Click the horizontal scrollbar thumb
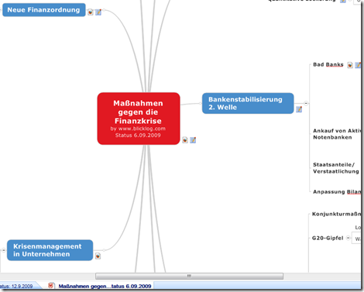The height and width of the screenshot is (292, 364). tap(189, 276)
